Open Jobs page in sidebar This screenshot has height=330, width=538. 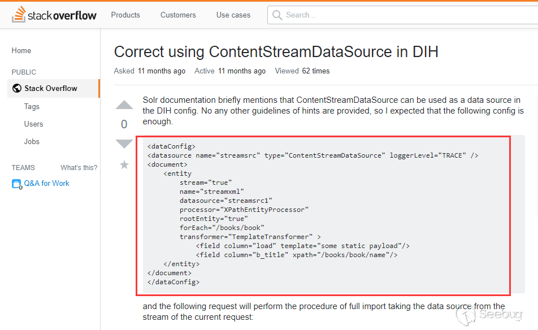pyautogui.click(x=32, y=141)
